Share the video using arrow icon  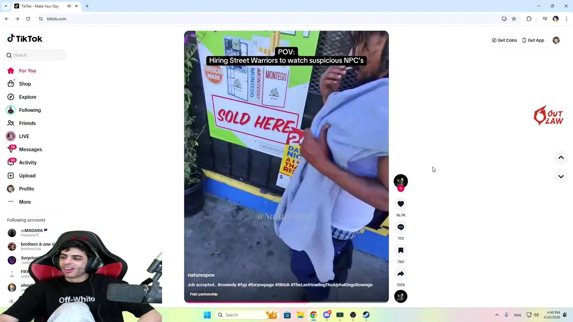pos(401,274)
